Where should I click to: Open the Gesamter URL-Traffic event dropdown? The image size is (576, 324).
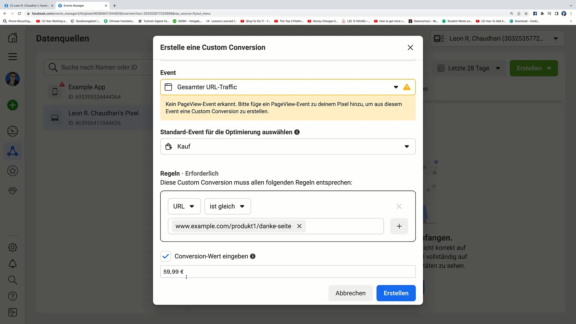click(288, 87)
